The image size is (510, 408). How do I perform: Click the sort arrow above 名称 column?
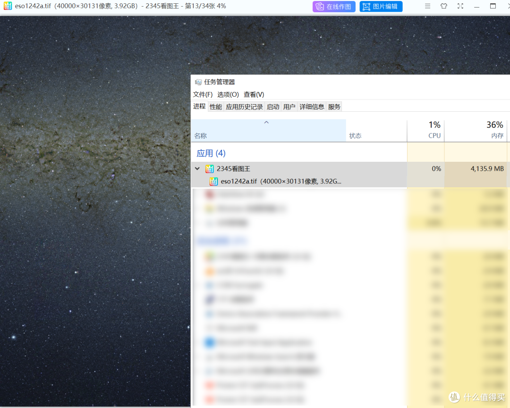coord(266,123)
